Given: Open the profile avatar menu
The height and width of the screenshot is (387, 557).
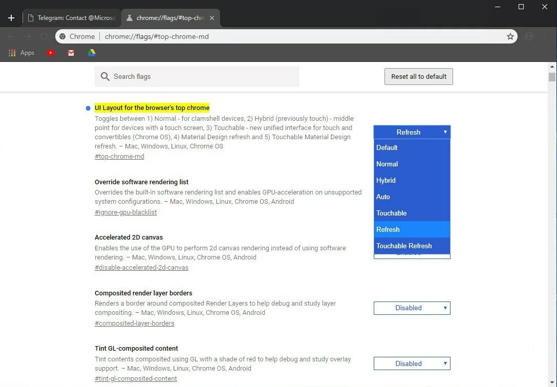Looking at the screenshot, I should 529,36.
